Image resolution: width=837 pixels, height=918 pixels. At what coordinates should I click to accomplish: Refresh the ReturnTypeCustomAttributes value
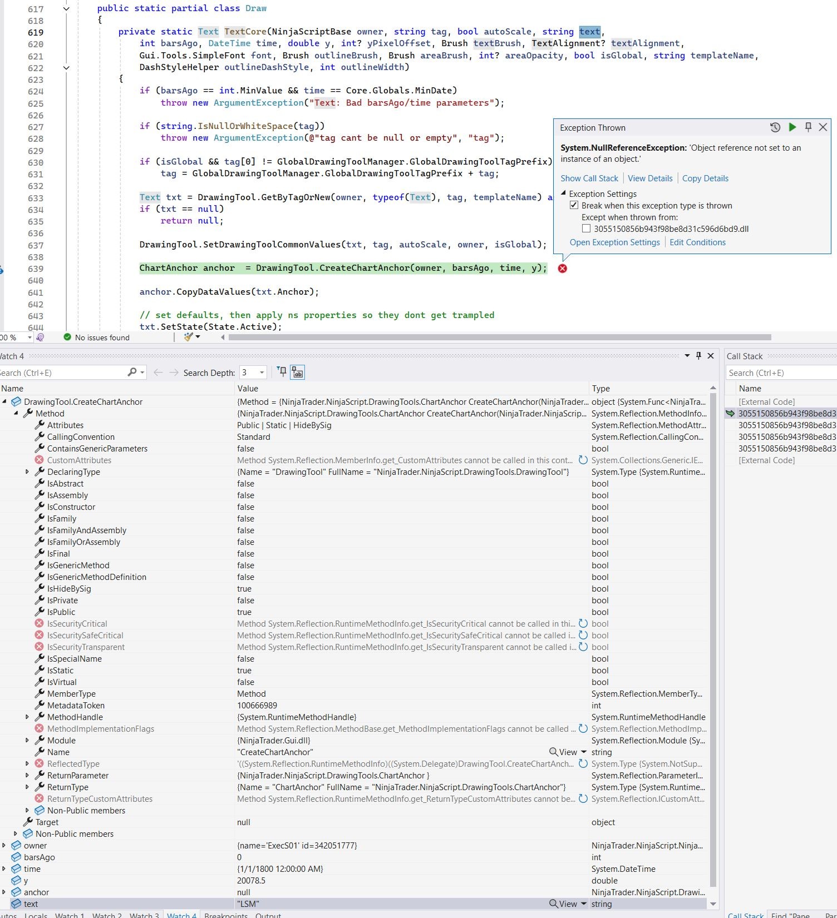pos(583,798)
